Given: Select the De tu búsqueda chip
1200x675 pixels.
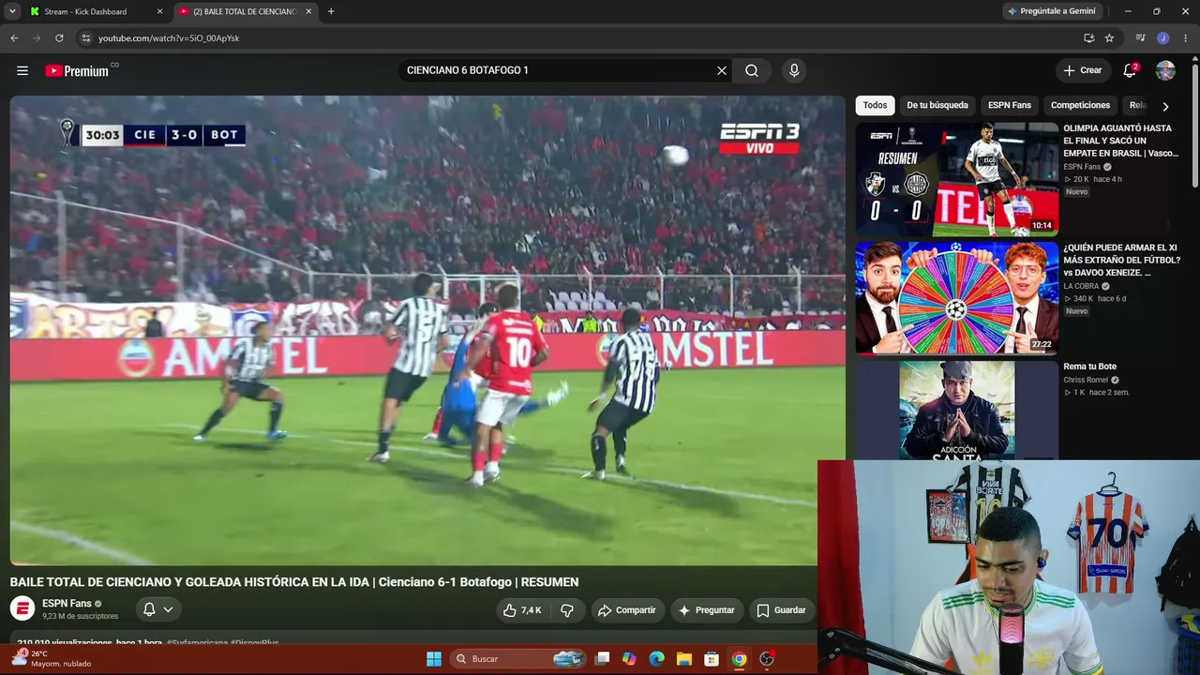Looking at the screenshot, I should click(937, 105).
